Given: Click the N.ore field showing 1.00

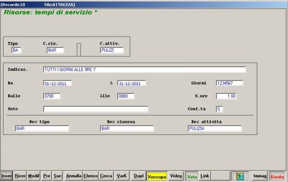Looking at the screenshot, I should (x=227, y=96).
